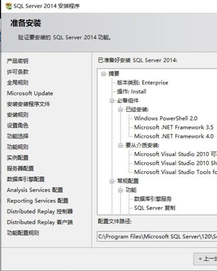The height and width of the screenshot is (271, 217).
Task: Open the Microsoft Update step
Action: coord(30,93)
